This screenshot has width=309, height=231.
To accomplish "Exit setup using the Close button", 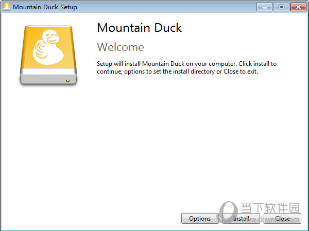I will click(282, 219).
